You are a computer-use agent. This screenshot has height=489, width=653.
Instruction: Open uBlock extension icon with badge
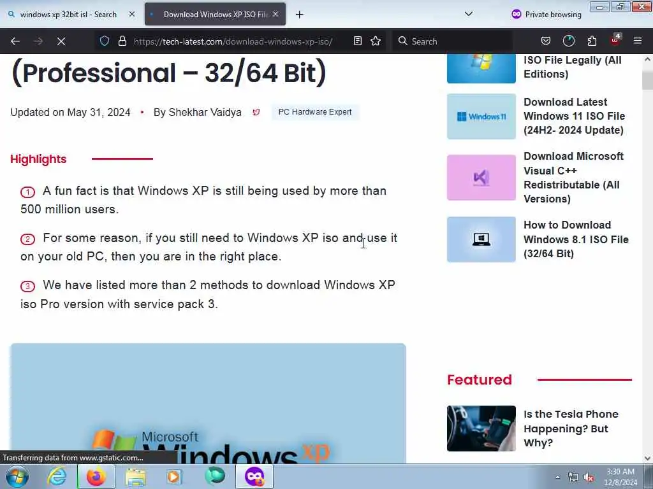tap(615, 40)
